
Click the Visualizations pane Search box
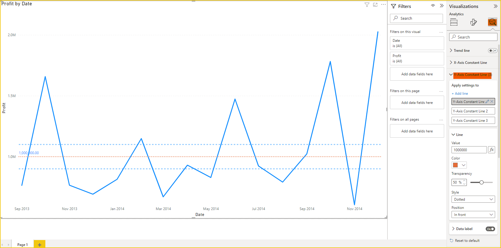(473, 37)
